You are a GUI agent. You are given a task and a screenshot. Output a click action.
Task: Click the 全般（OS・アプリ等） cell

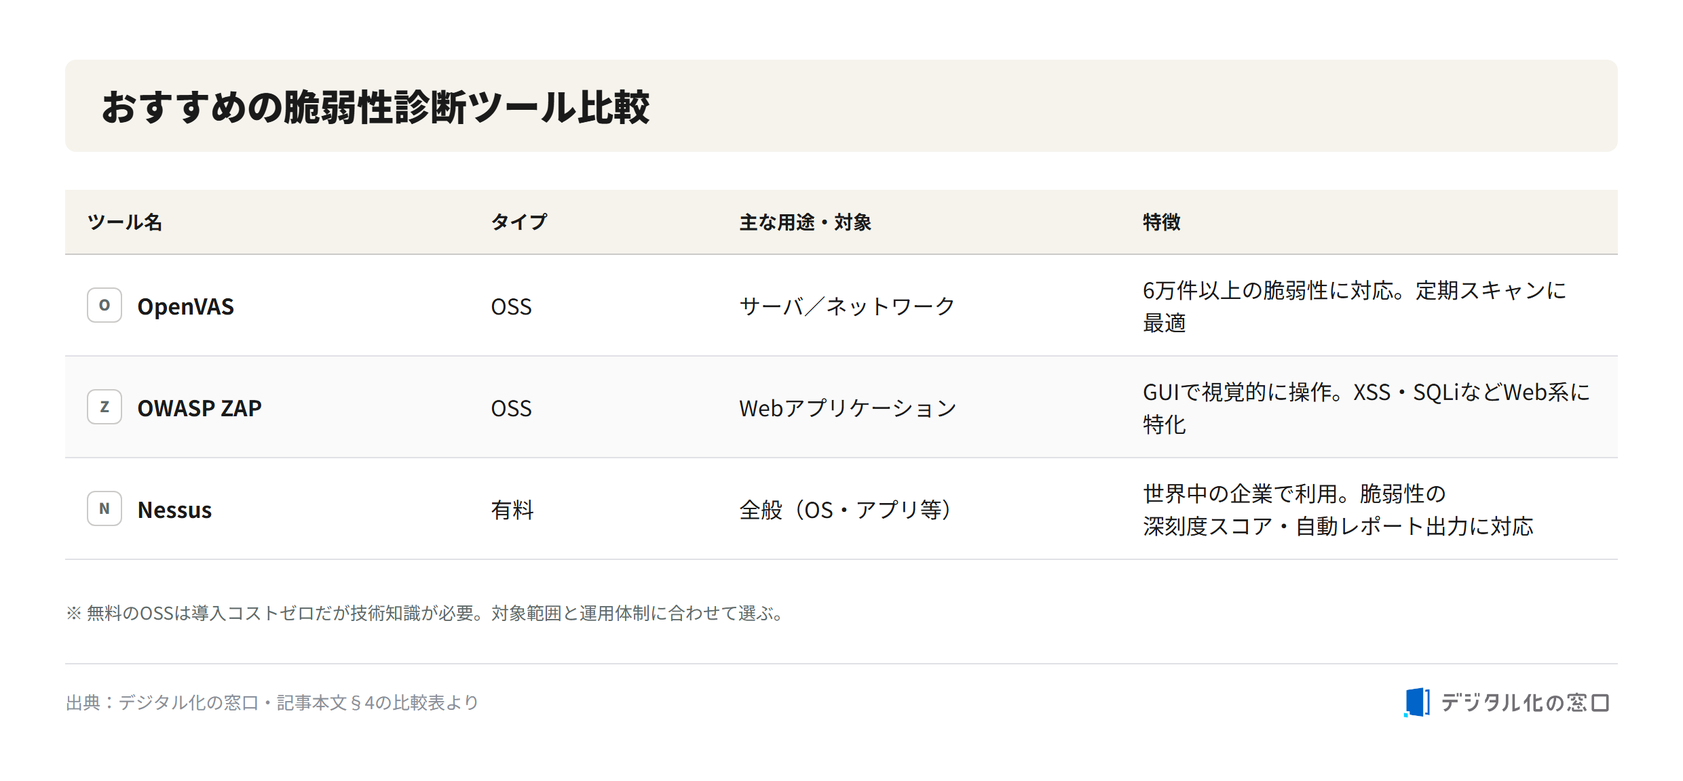click(x=846, y=510)
